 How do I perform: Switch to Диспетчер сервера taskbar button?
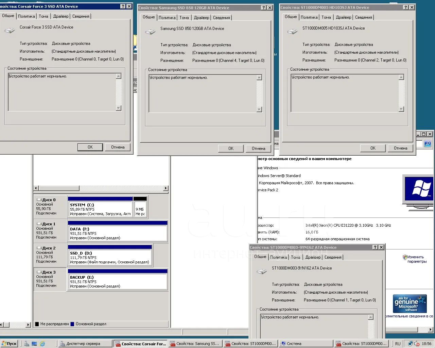point(85,344)
